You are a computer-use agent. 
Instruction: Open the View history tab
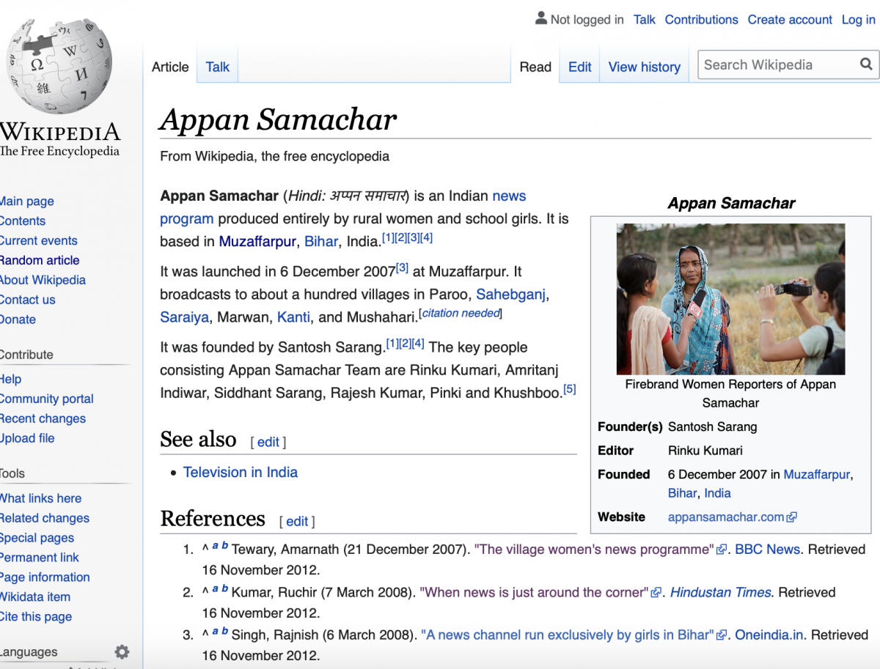click(644, 67)
